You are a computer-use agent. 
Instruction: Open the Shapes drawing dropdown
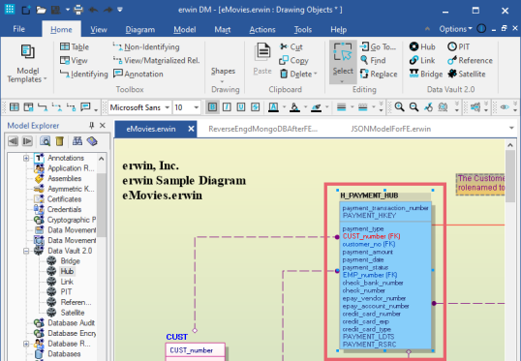click(223, 74)
